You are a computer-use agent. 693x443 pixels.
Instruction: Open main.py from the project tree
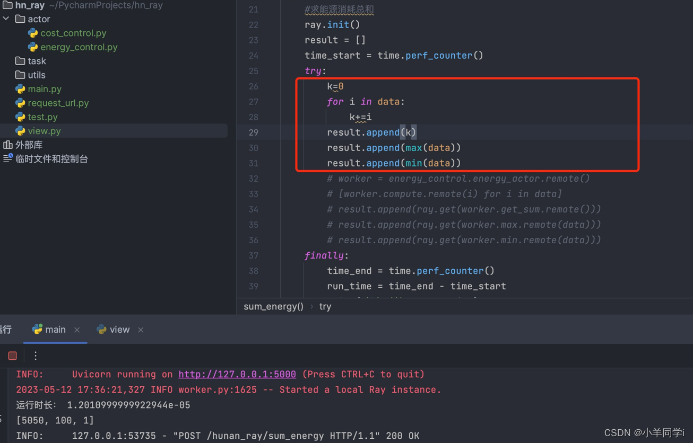[x=45, y=89]
